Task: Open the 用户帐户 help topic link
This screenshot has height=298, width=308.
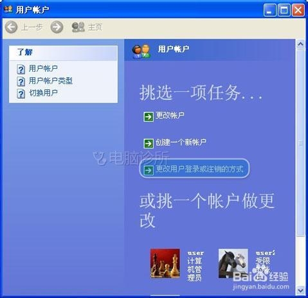Action: tap(43, 69)
